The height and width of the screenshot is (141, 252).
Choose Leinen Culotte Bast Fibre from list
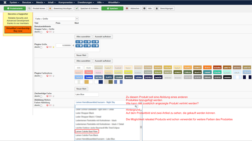[87, 132]
